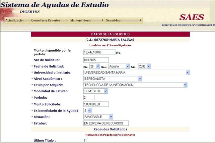Click 'Marque los entregados por el solicitante' note
This screenshot has height=143, width=215.
pos(110,135)
